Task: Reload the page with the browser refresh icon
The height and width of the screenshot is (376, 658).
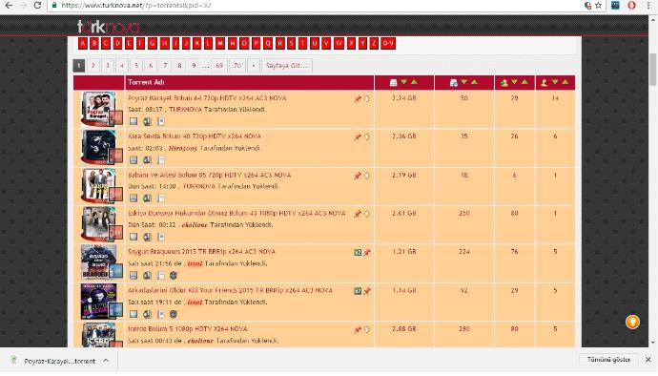Action: (37, 6)
